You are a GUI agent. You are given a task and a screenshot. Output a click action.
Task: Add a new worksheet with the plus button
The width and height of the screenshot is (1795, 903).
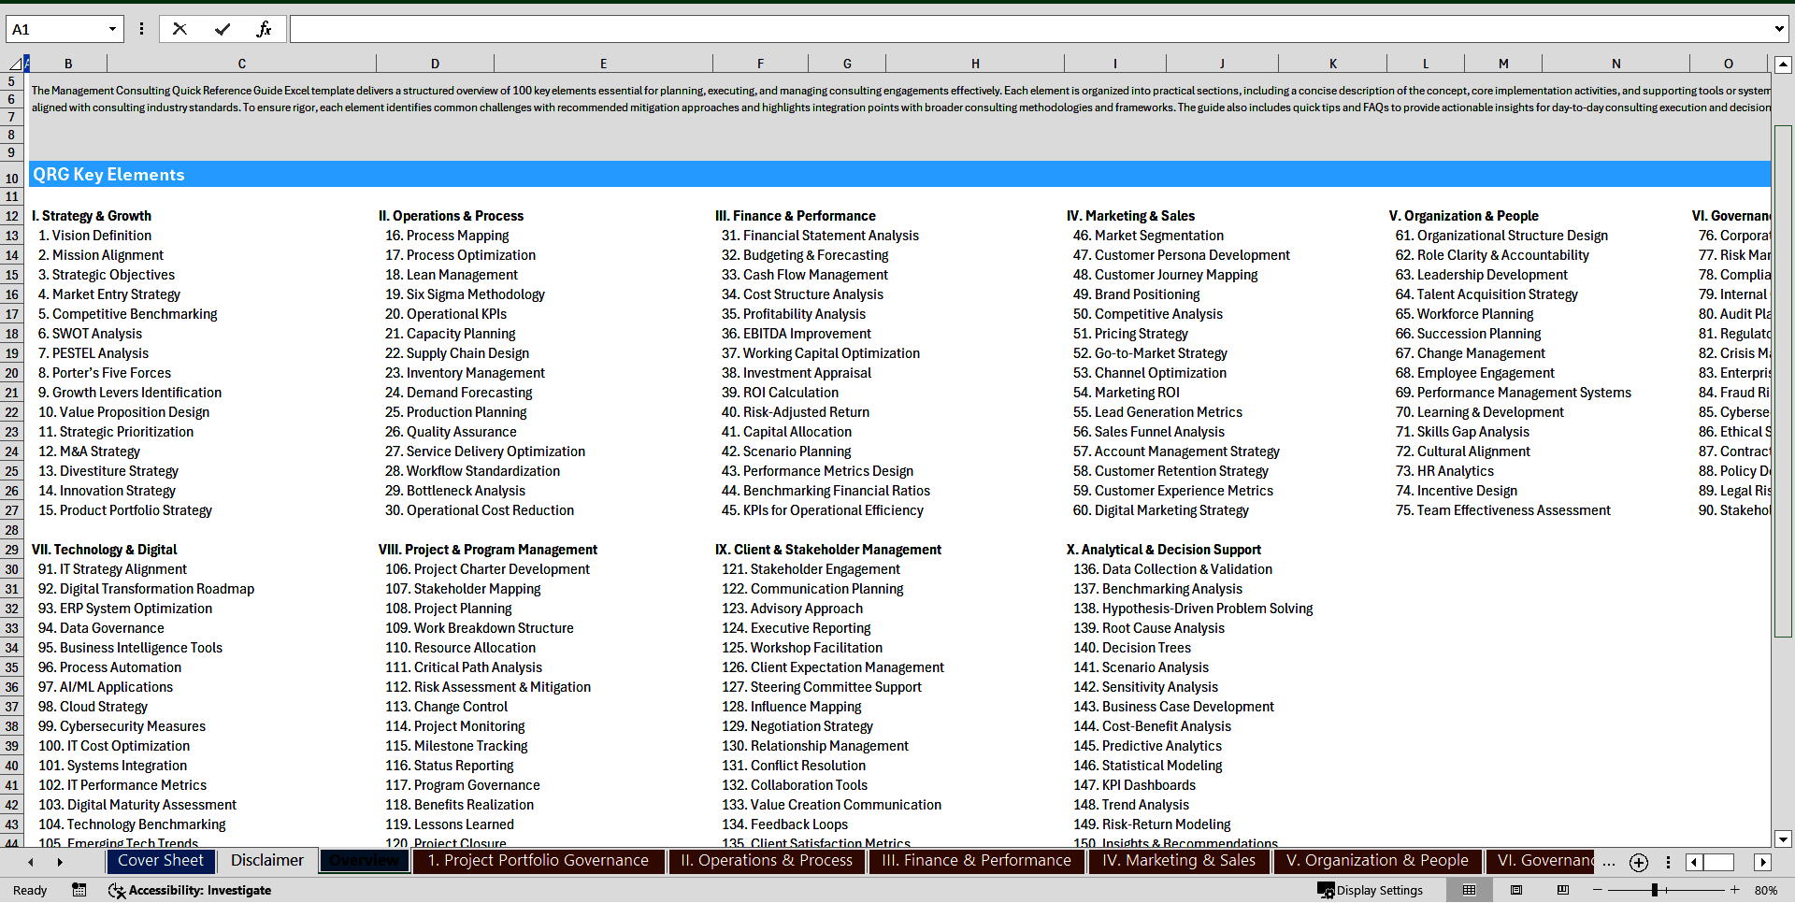point(1638,863)
